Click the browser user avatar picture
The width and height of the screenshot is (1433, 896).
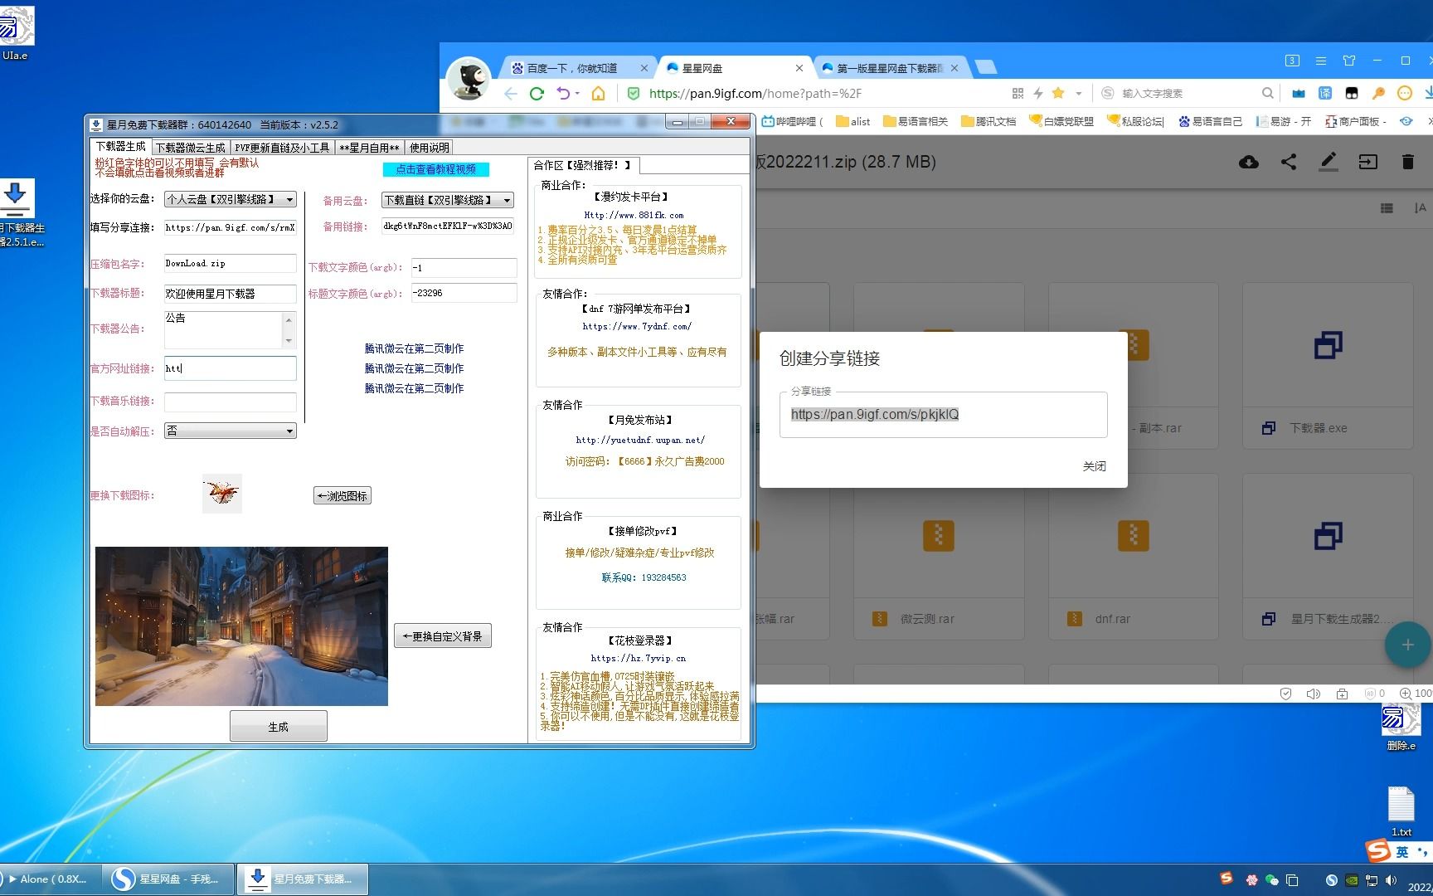pos(469,79)
